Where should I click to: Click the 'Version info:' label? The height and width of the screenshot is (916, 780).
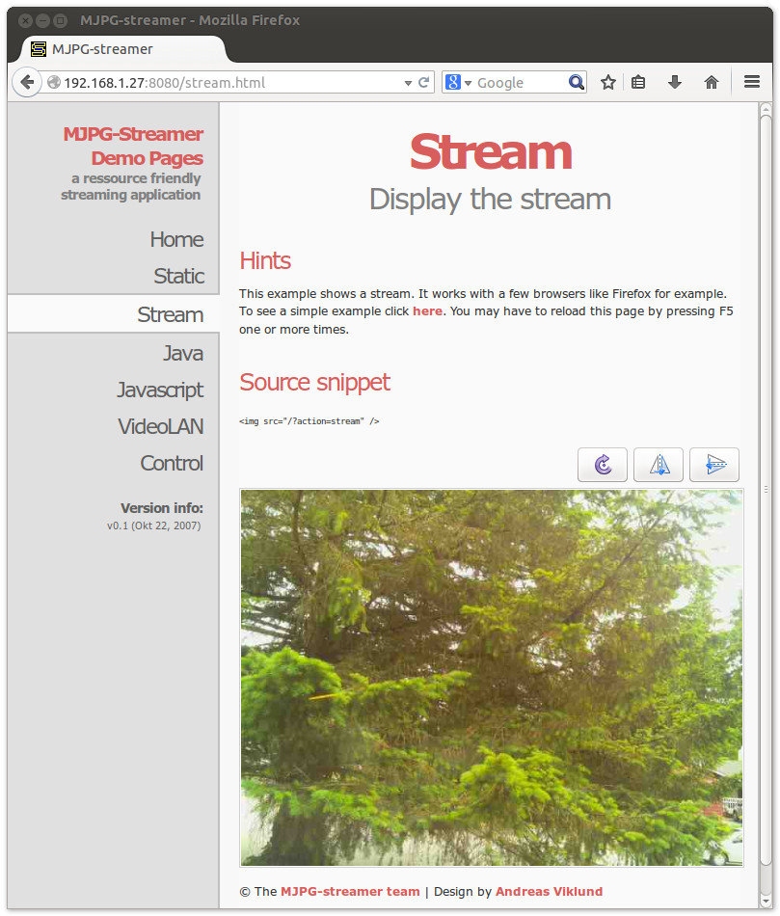coord(162,508)
